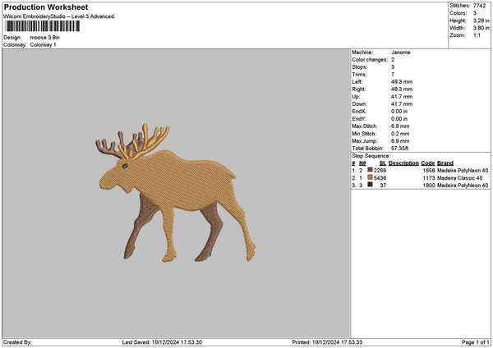Pick the dark gray swatch in row 3
This screenshot has width=493, height=348.
click(371, 185)
